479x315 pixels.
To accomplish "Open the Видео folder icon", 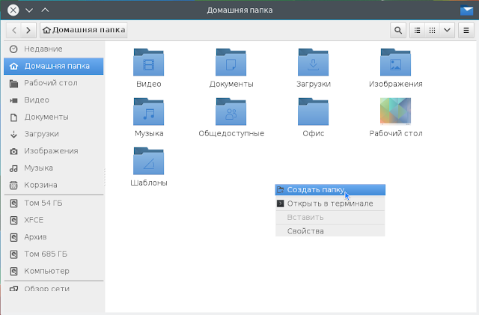I will 148,62.
